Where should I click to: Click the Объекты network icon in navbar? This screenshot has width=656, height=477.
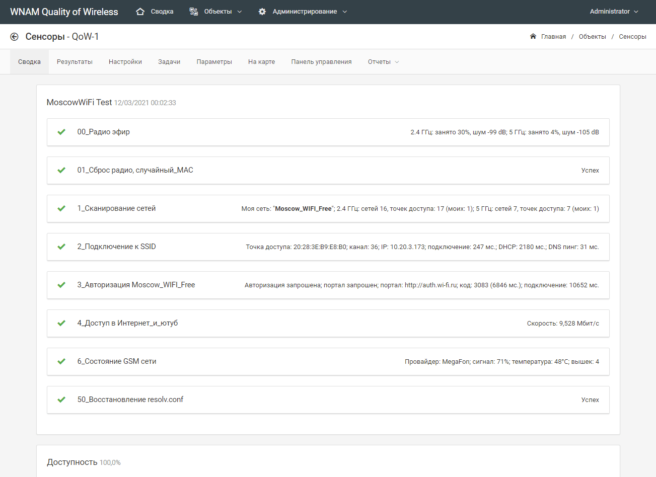point(194,12)
